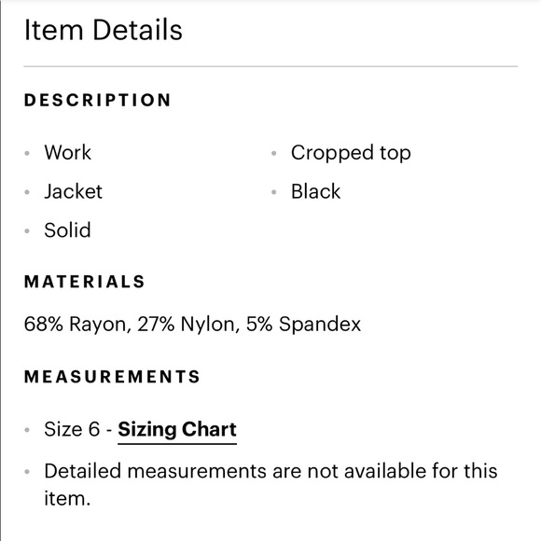This screenshot has height=541, width=541.
Task: Click the bullet beside Cropped top
Action: 274,153
